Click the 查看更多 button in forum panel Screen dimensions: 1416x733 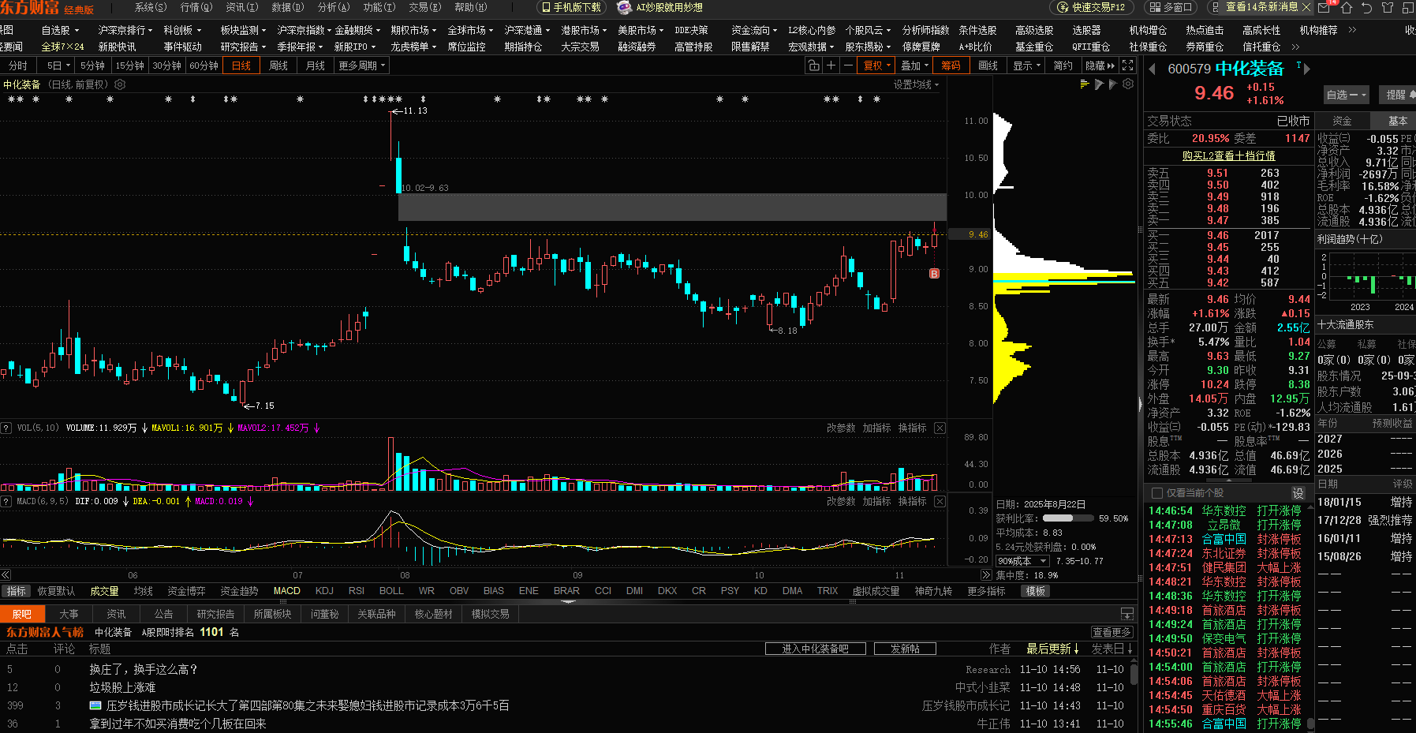click(x=1112, y=632)
